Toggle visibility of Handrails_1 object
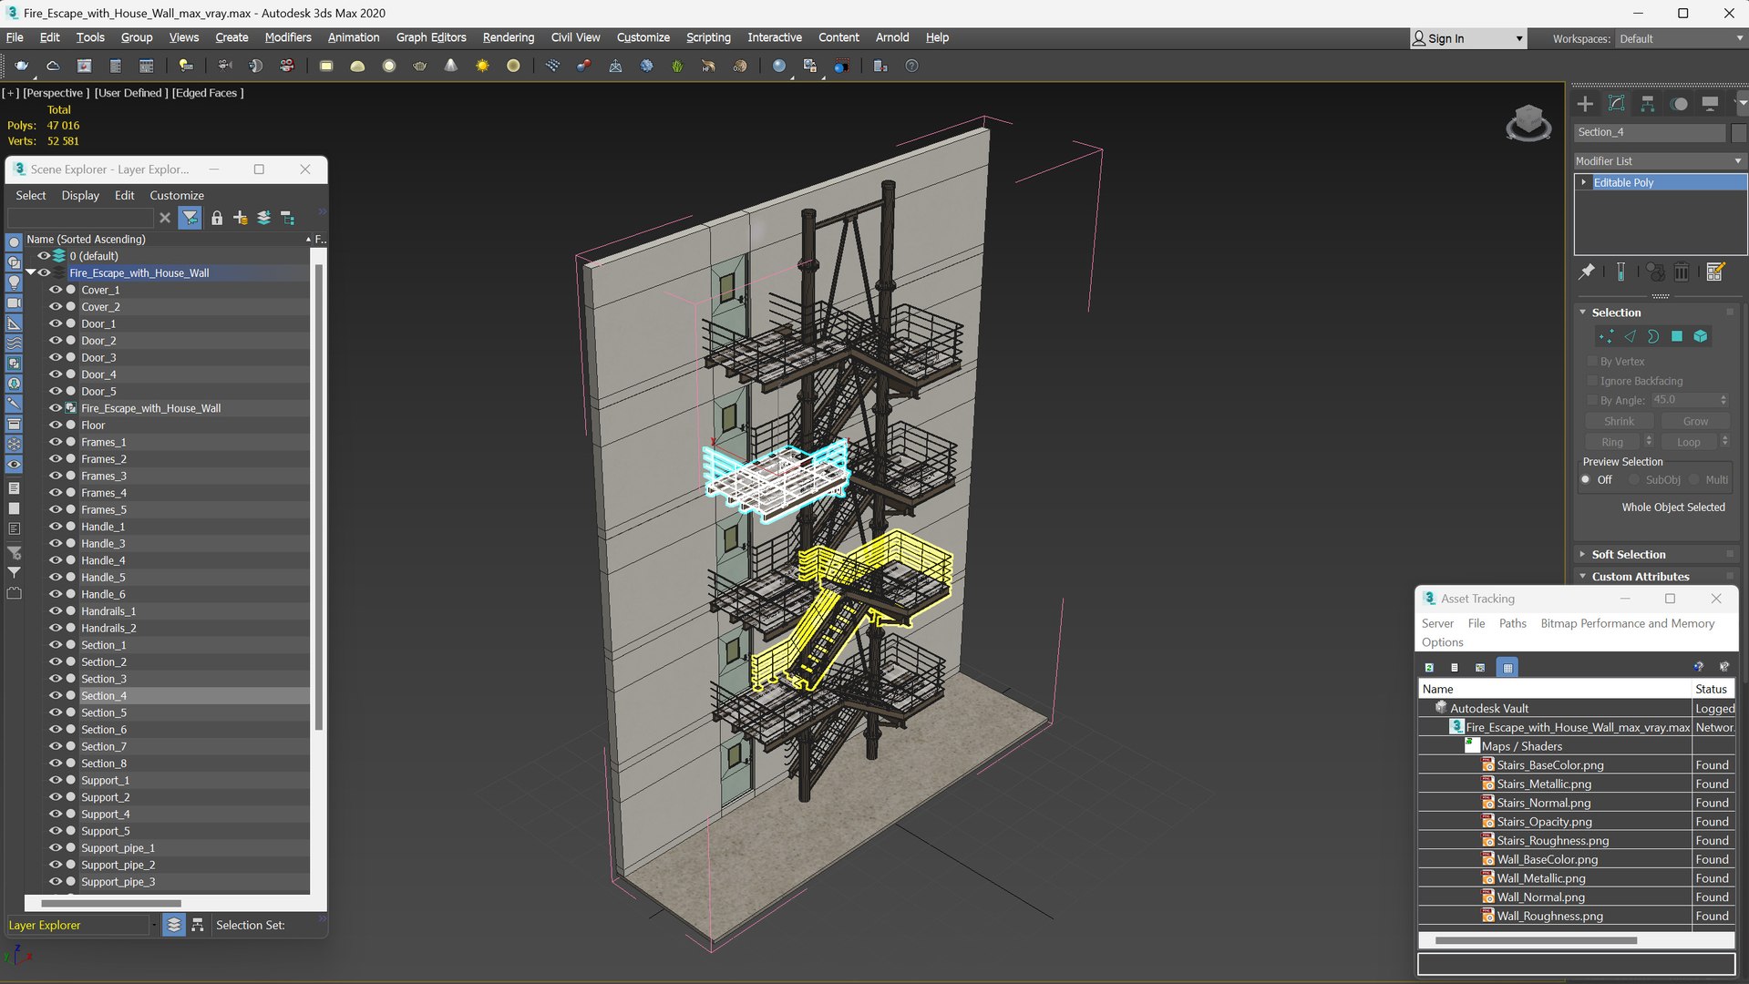Screen dimensions: 1749x984 point(56,611)
